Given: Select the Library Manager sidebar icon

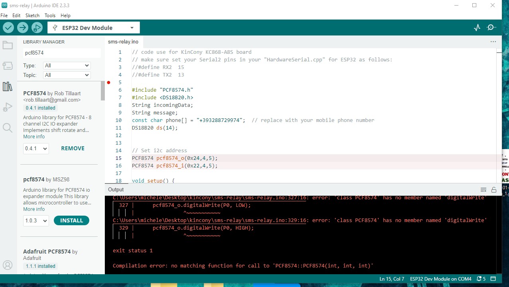Looking at the screenshot, I should [x=8, y=86].
